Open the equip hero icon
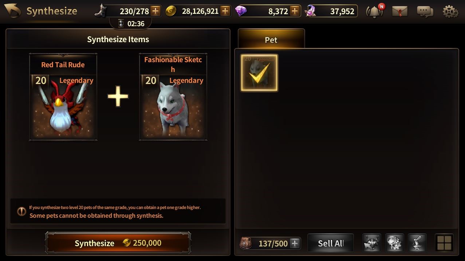The height and width of the screenshot is (261, 465). tap(372, 243)
